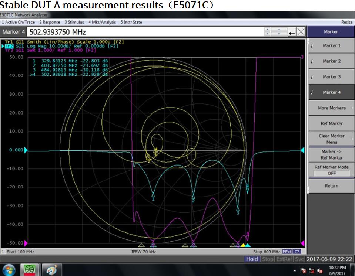
Task: Toggle the Marker 3 softkey
Action: pos(331,77)
